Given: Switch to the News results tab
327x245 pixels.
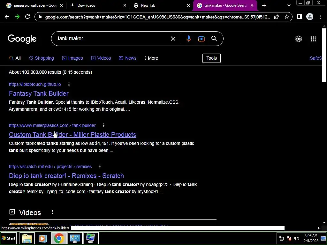Looking at the screenshot, I should (x=128, y=58).
